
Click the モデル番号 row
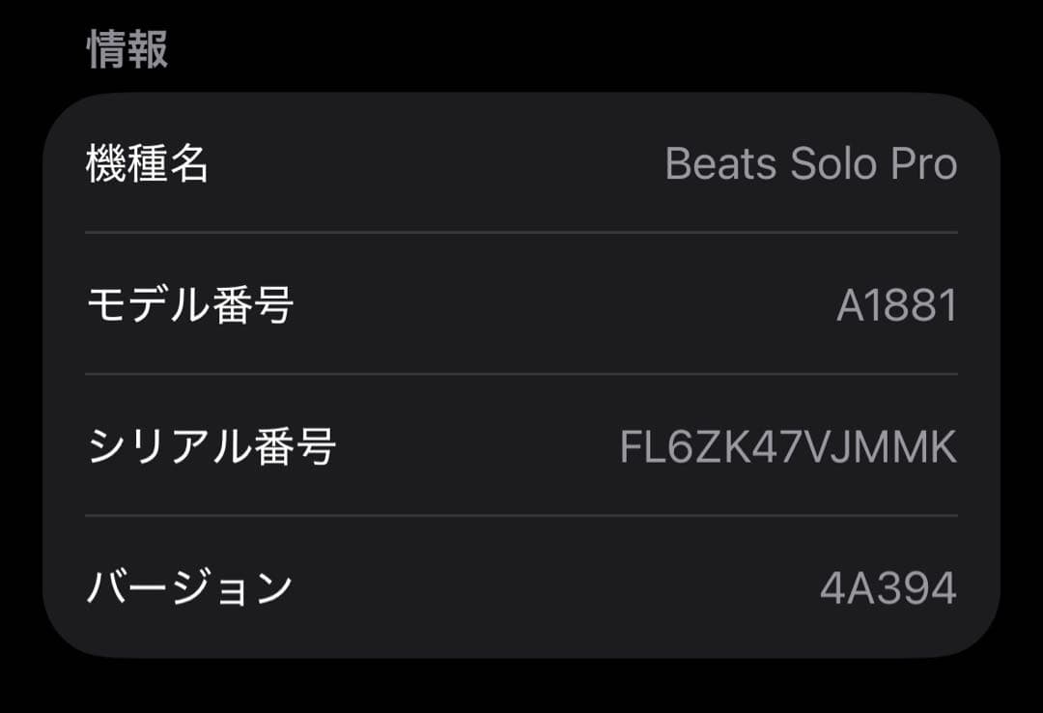[521, 301]
